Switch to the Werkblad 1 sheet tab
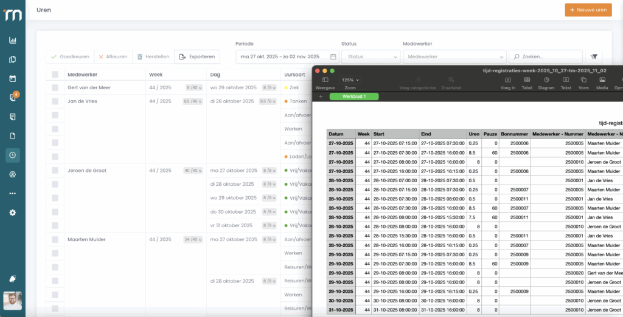The image size is (623, 317). coord(354,96)
